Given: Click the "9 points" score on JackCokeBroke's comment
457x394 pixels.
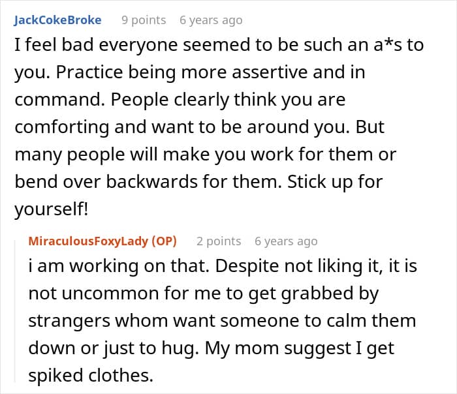Looking at the screenshot, I should [144, 20].
